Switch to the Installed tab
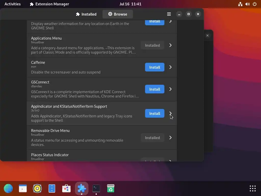 86,14
